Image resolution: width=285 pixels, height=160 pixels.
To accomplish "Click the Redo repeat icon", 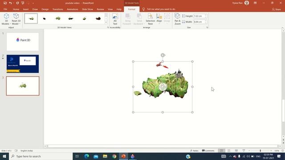I will pyautogui.click(x=17, y=3).
